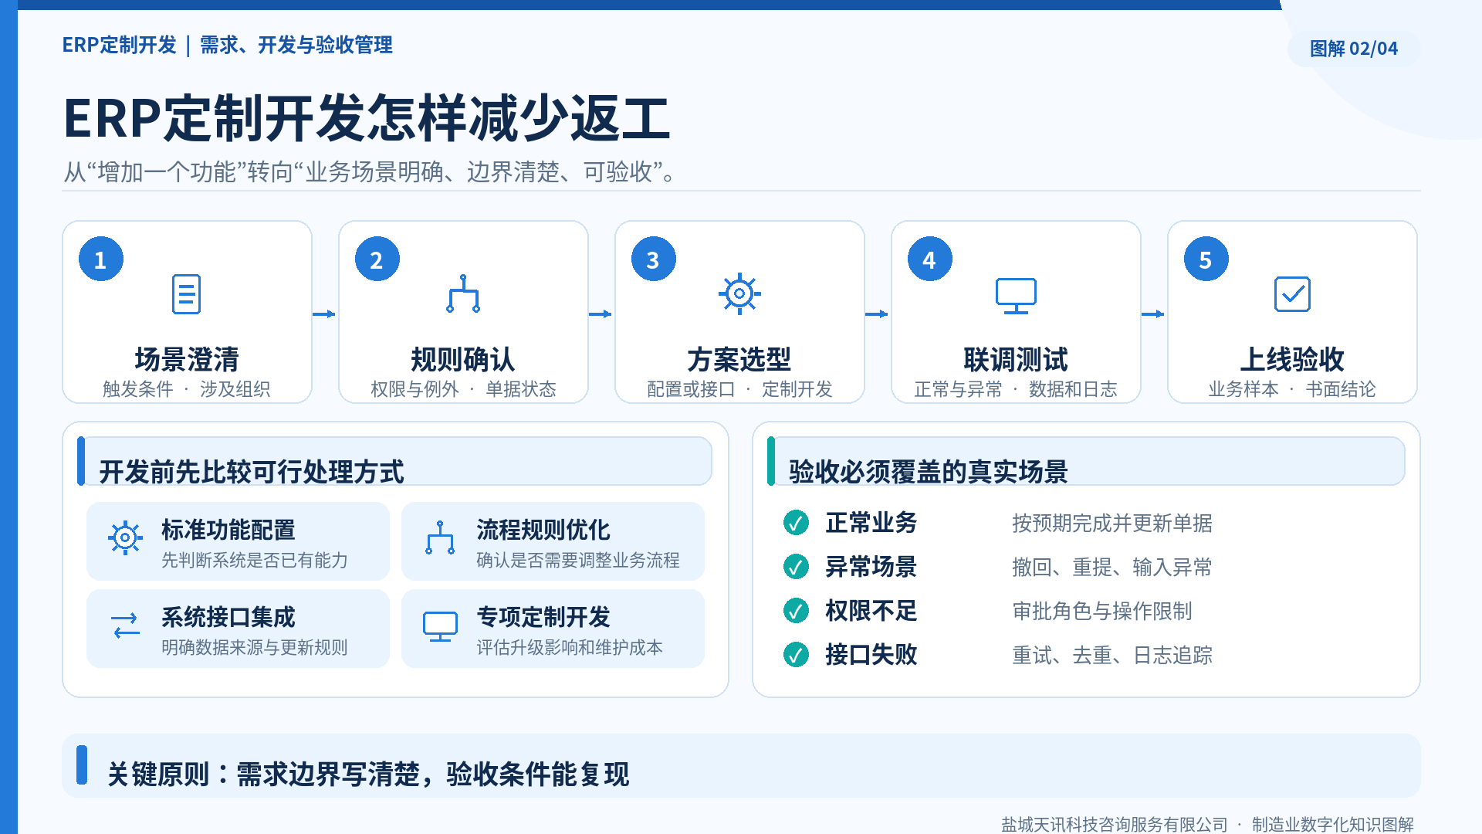
Task: Click the main title ERP定制开发怎样减少返工
Action: (x=367, y=118)
